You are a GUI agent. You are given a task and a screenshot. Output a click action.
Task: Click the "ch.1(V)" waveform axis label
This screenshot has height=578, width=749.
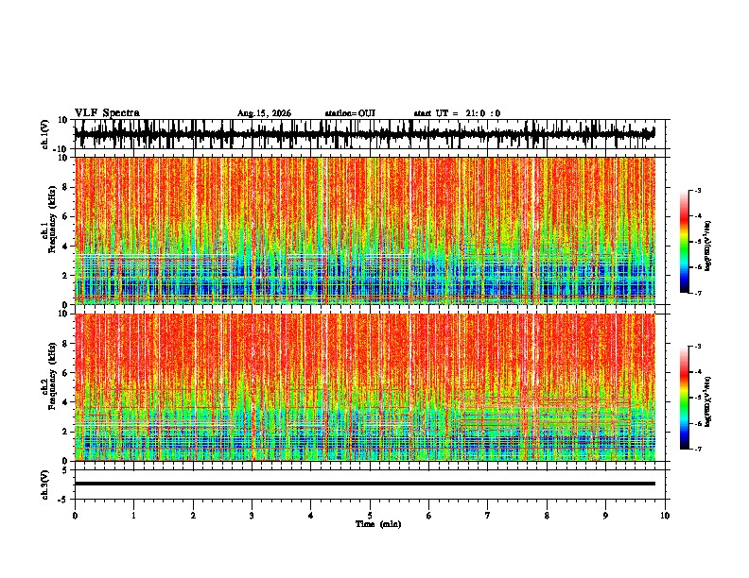(45, 134)
